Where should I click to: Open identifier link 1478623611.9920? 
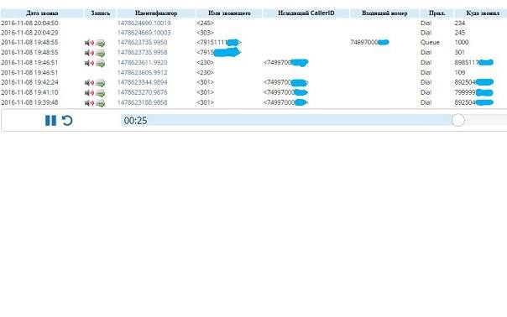pyautogui.click(x=142, y=62)
